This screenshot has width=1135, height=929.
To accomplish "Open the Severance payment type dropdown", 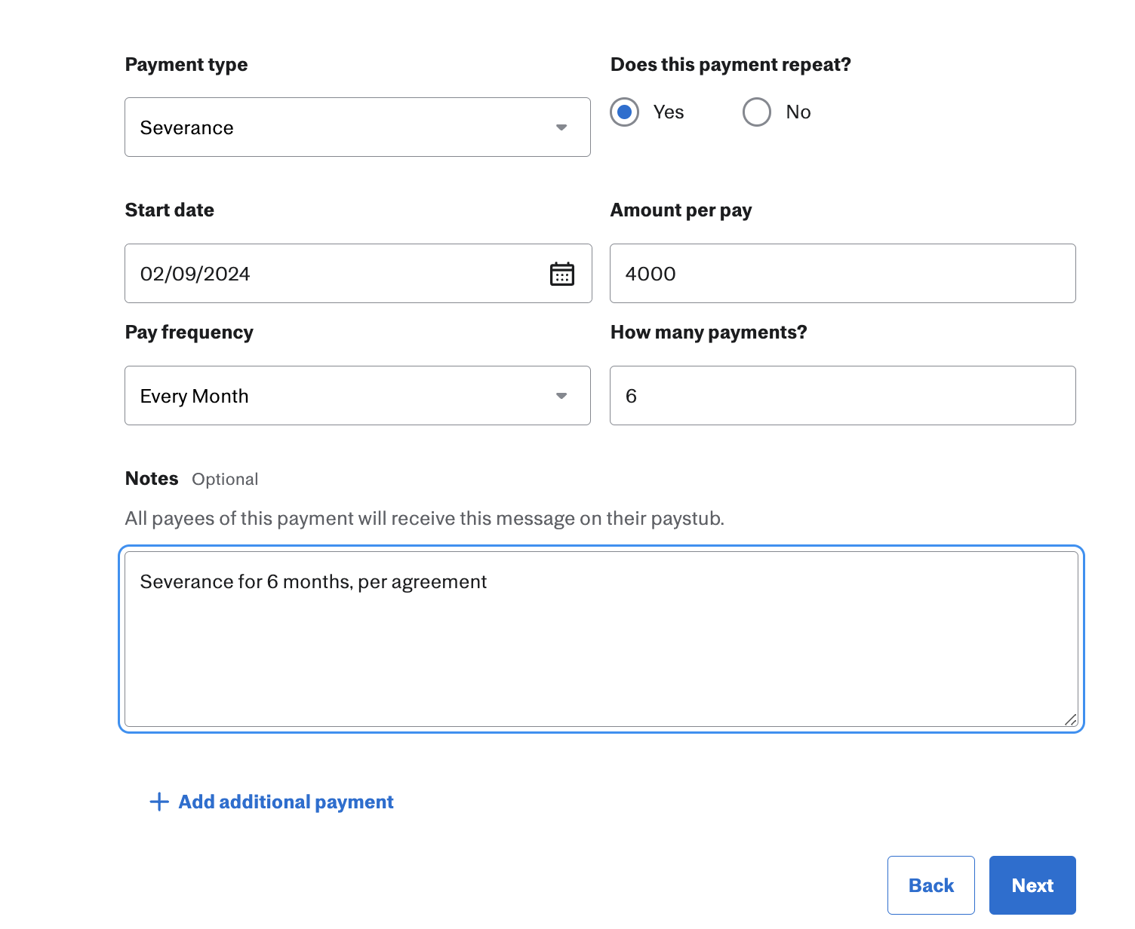I will pos(358,127).
